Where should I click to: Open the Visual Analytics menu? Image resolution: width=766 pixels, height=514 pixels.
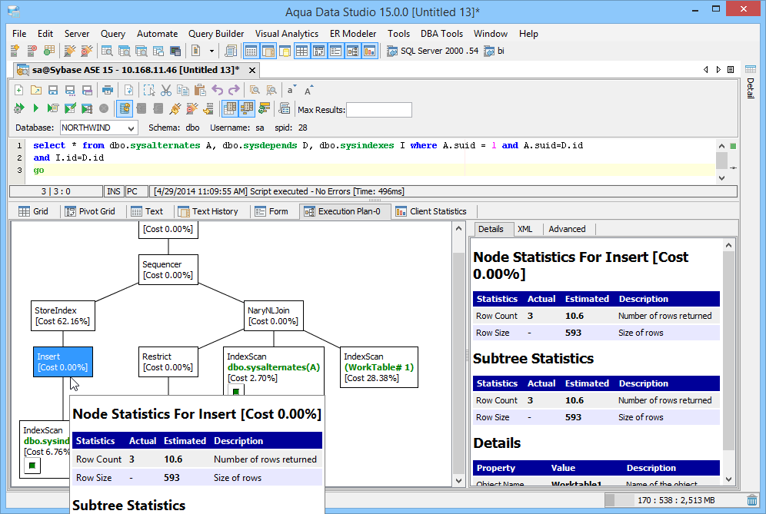tap(286, 34)
